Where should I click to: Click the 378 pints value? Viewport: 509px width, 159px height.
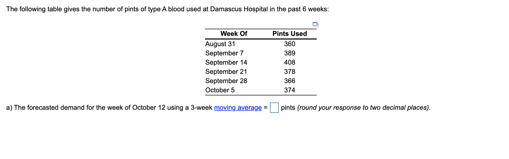tap(290, 72)
